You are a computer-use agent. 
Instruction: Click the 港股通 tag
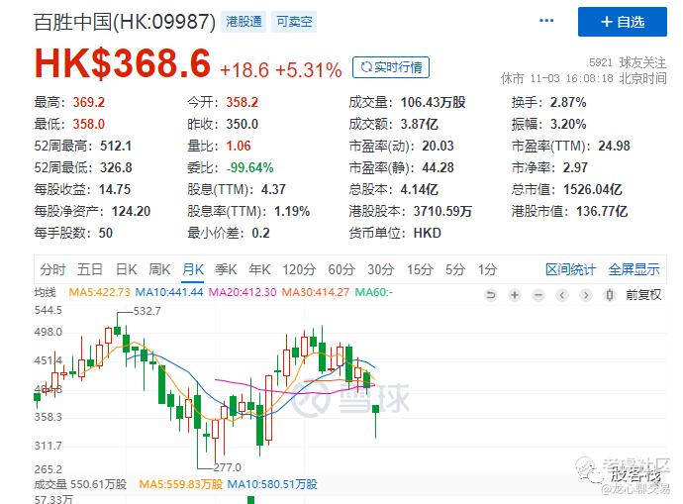click(x=244, y=22)
